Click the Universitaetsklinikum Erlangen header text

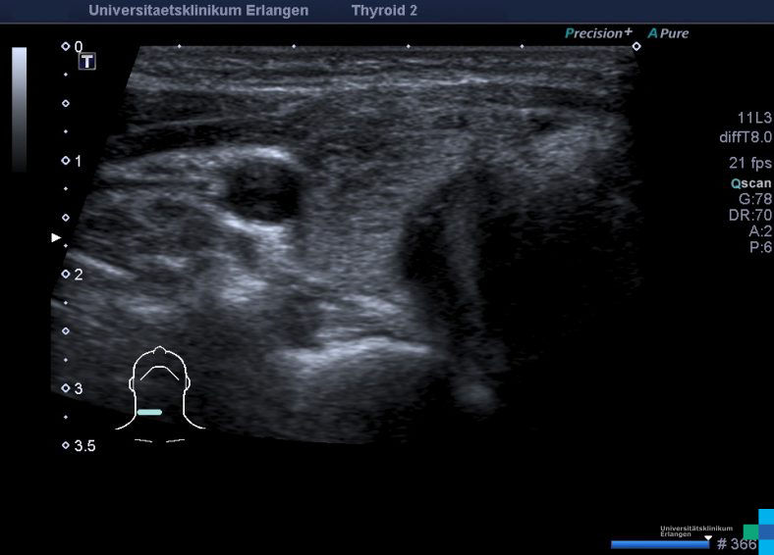point(198,11)
